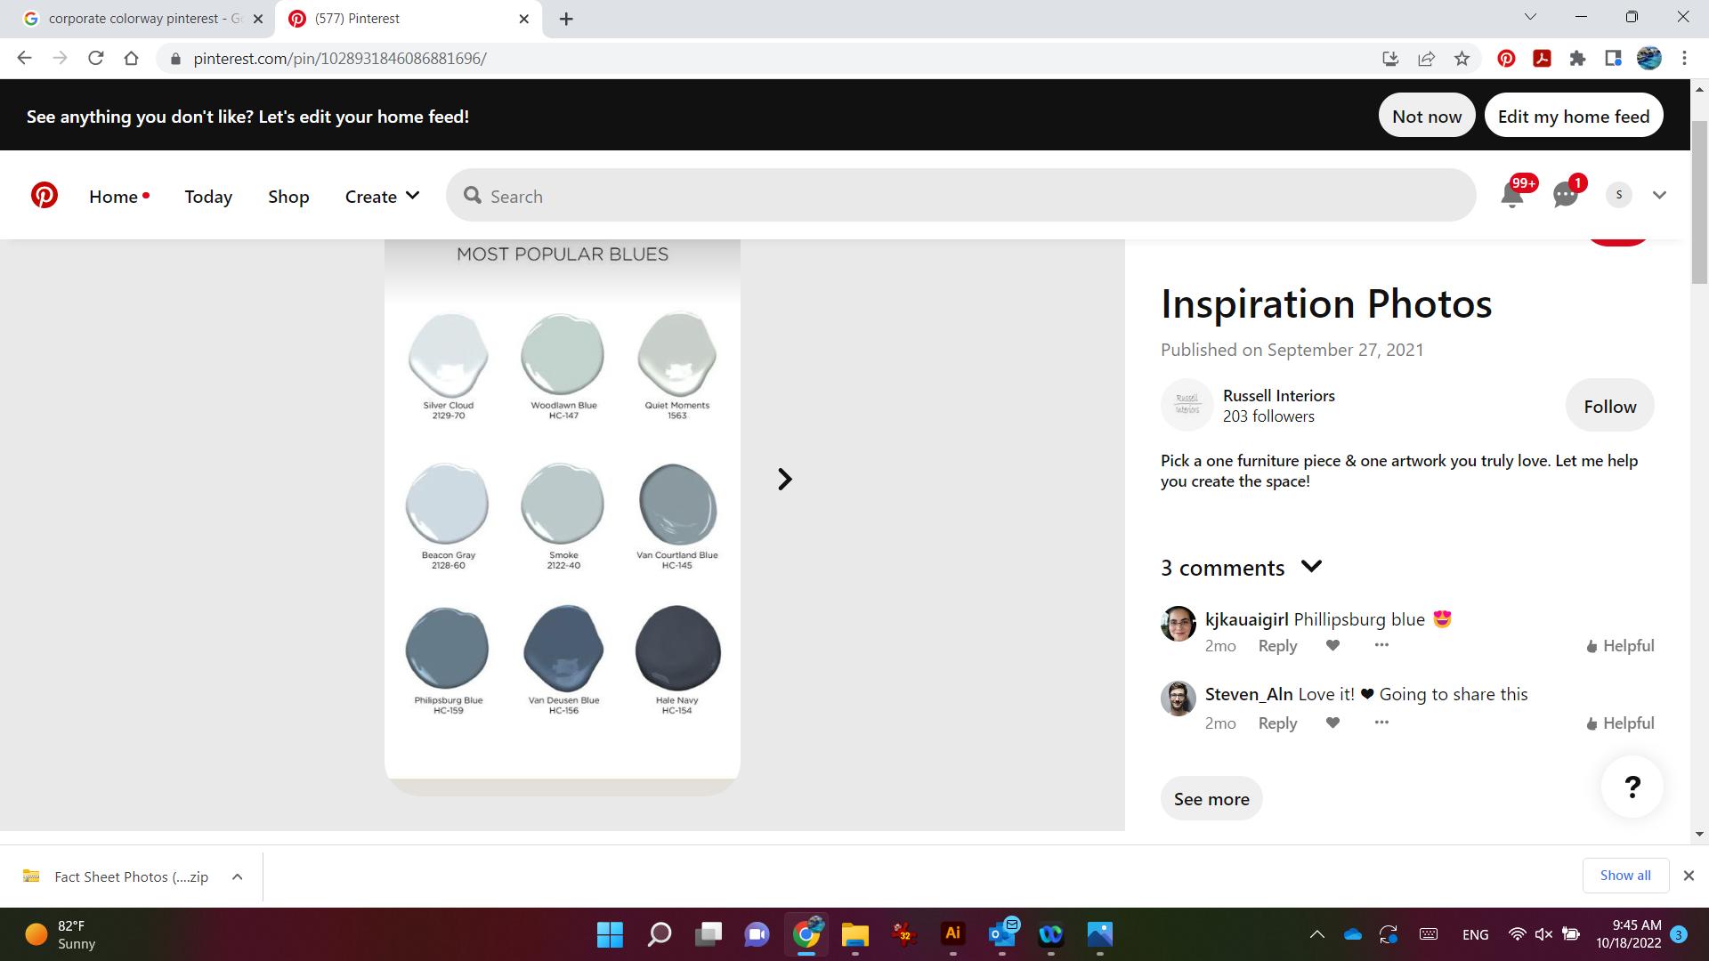Open more options on Steven_Aln's comment
Image resolution: width=1709 pixels, height=961 pixels.
coord(1381,723)
